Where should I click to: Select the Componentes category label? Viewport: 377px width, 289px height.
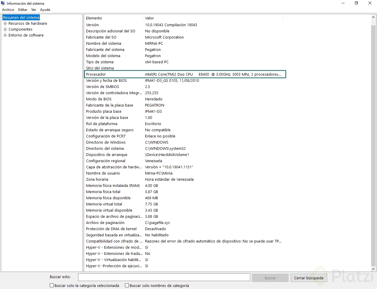[x=20, y=29]
